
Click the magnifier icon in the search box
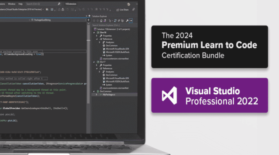coord(59,4)
